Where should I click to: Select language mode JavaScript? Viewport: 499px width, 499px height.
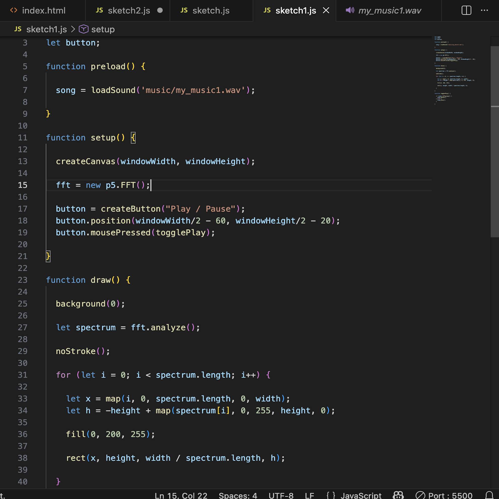coord(361,495)
